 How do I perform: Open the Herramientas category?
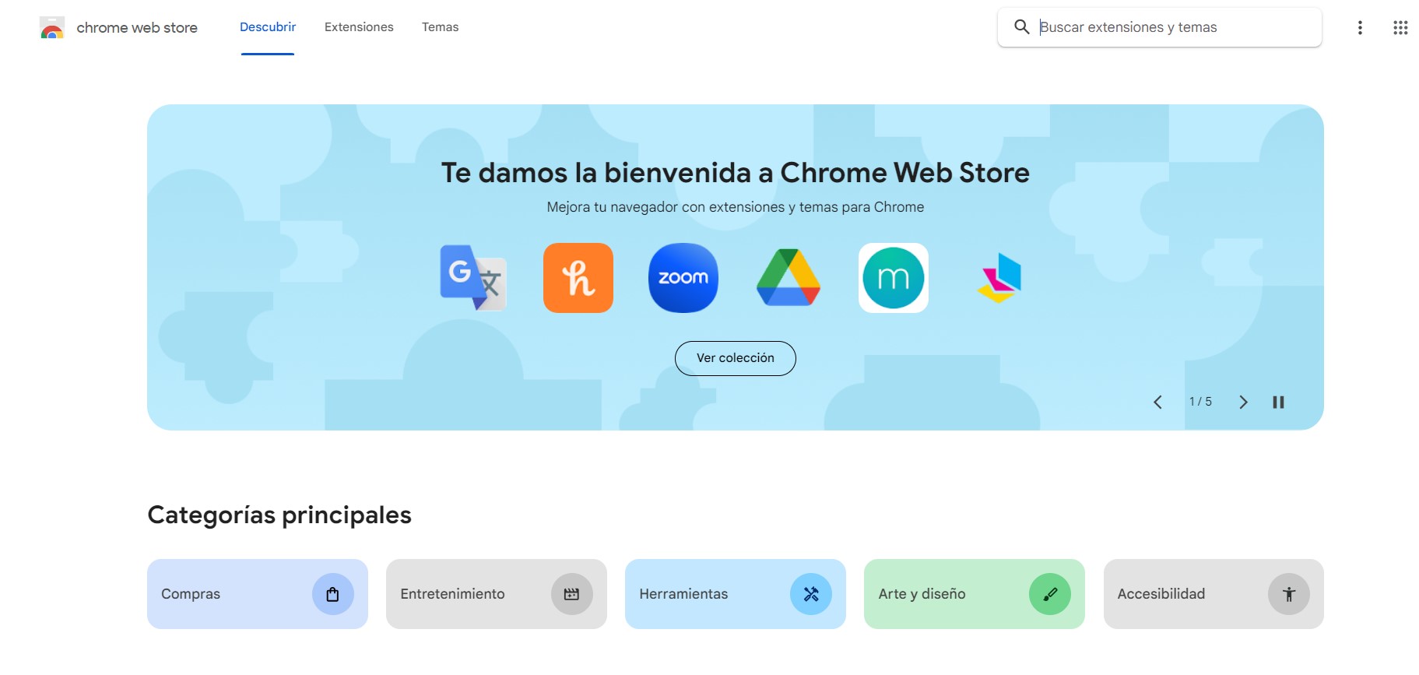coord(736,594)
